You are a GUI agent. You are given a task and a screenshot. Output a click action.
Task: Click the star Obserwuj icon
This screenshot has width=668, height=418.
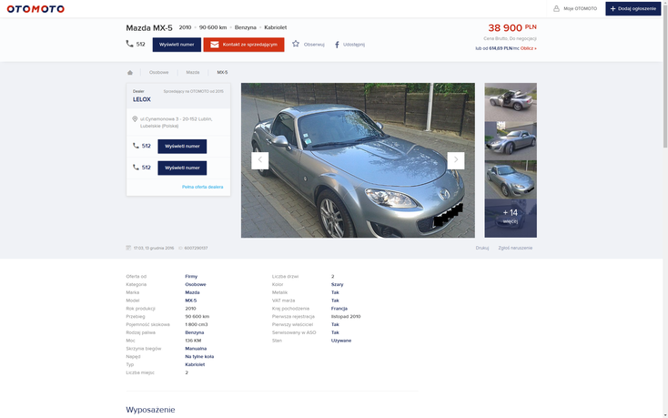[296, 44]
